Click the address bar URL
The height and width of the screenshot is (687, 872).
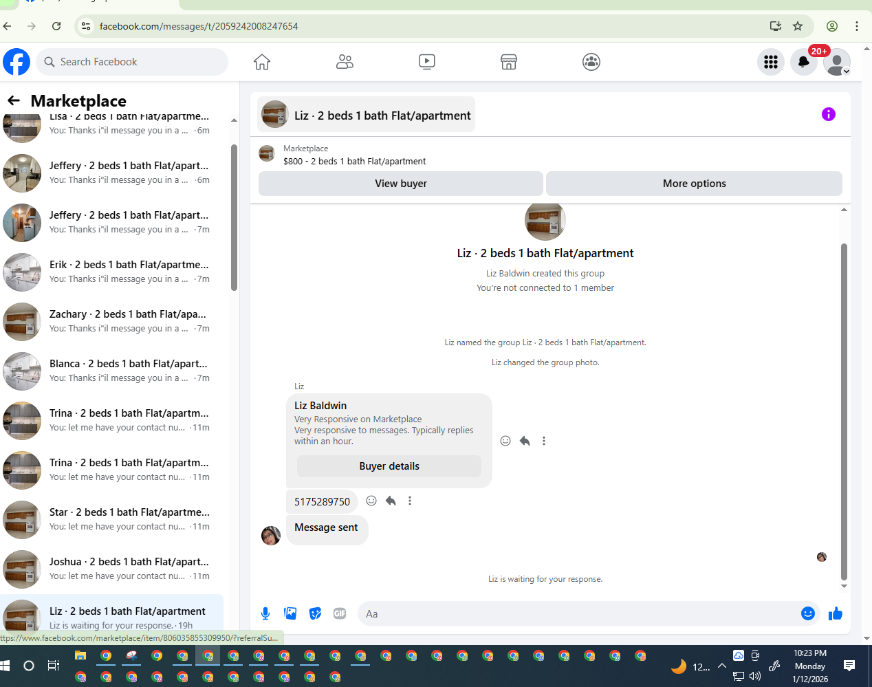pos(199,26)
